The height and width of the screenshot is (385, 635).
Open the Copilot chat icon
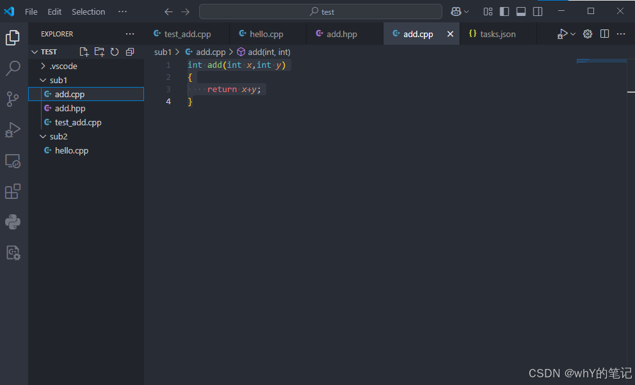456,12
